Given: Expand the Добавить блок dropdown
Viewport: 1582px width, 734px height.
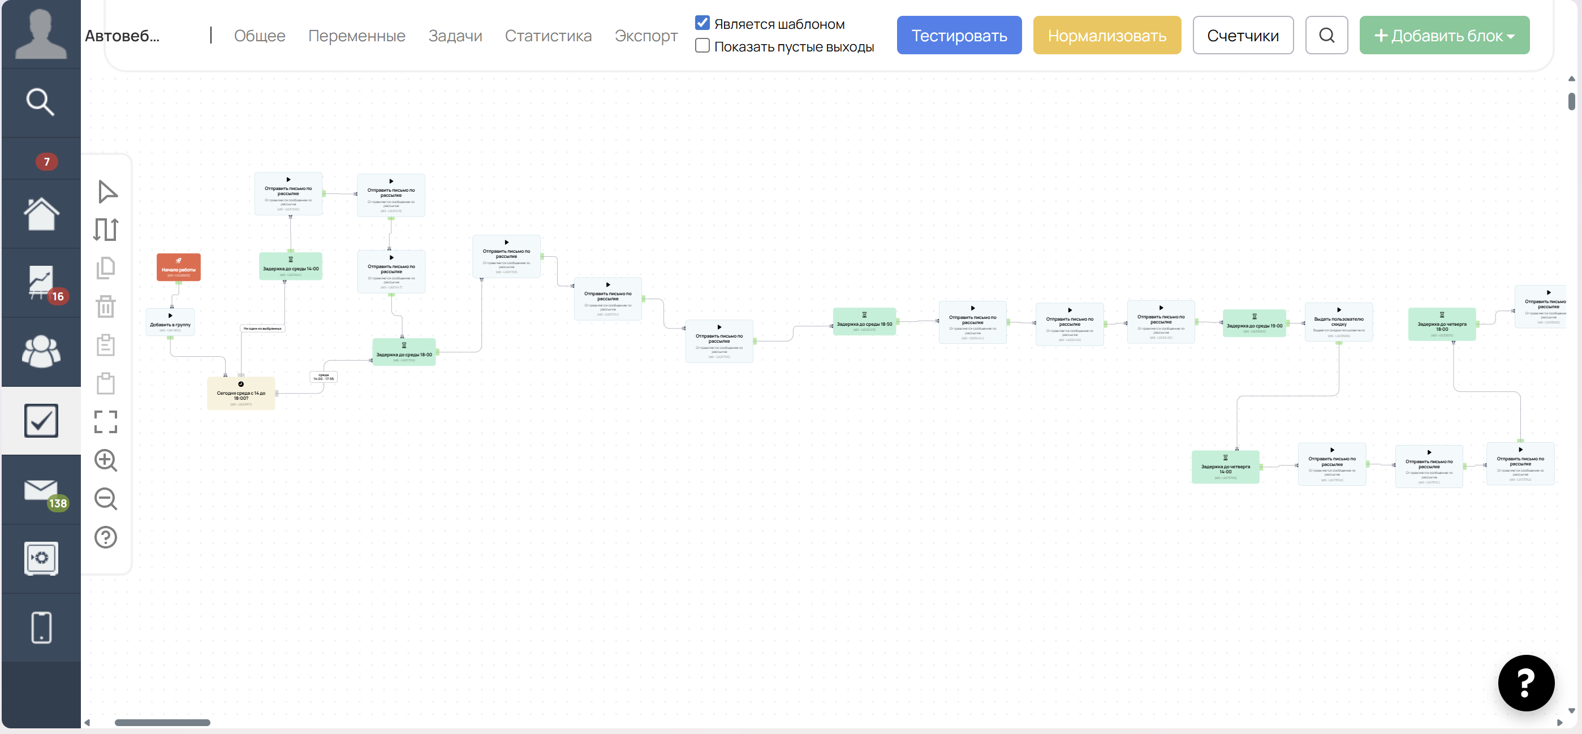Looking at the screenshot, I should pos(1444,36).
